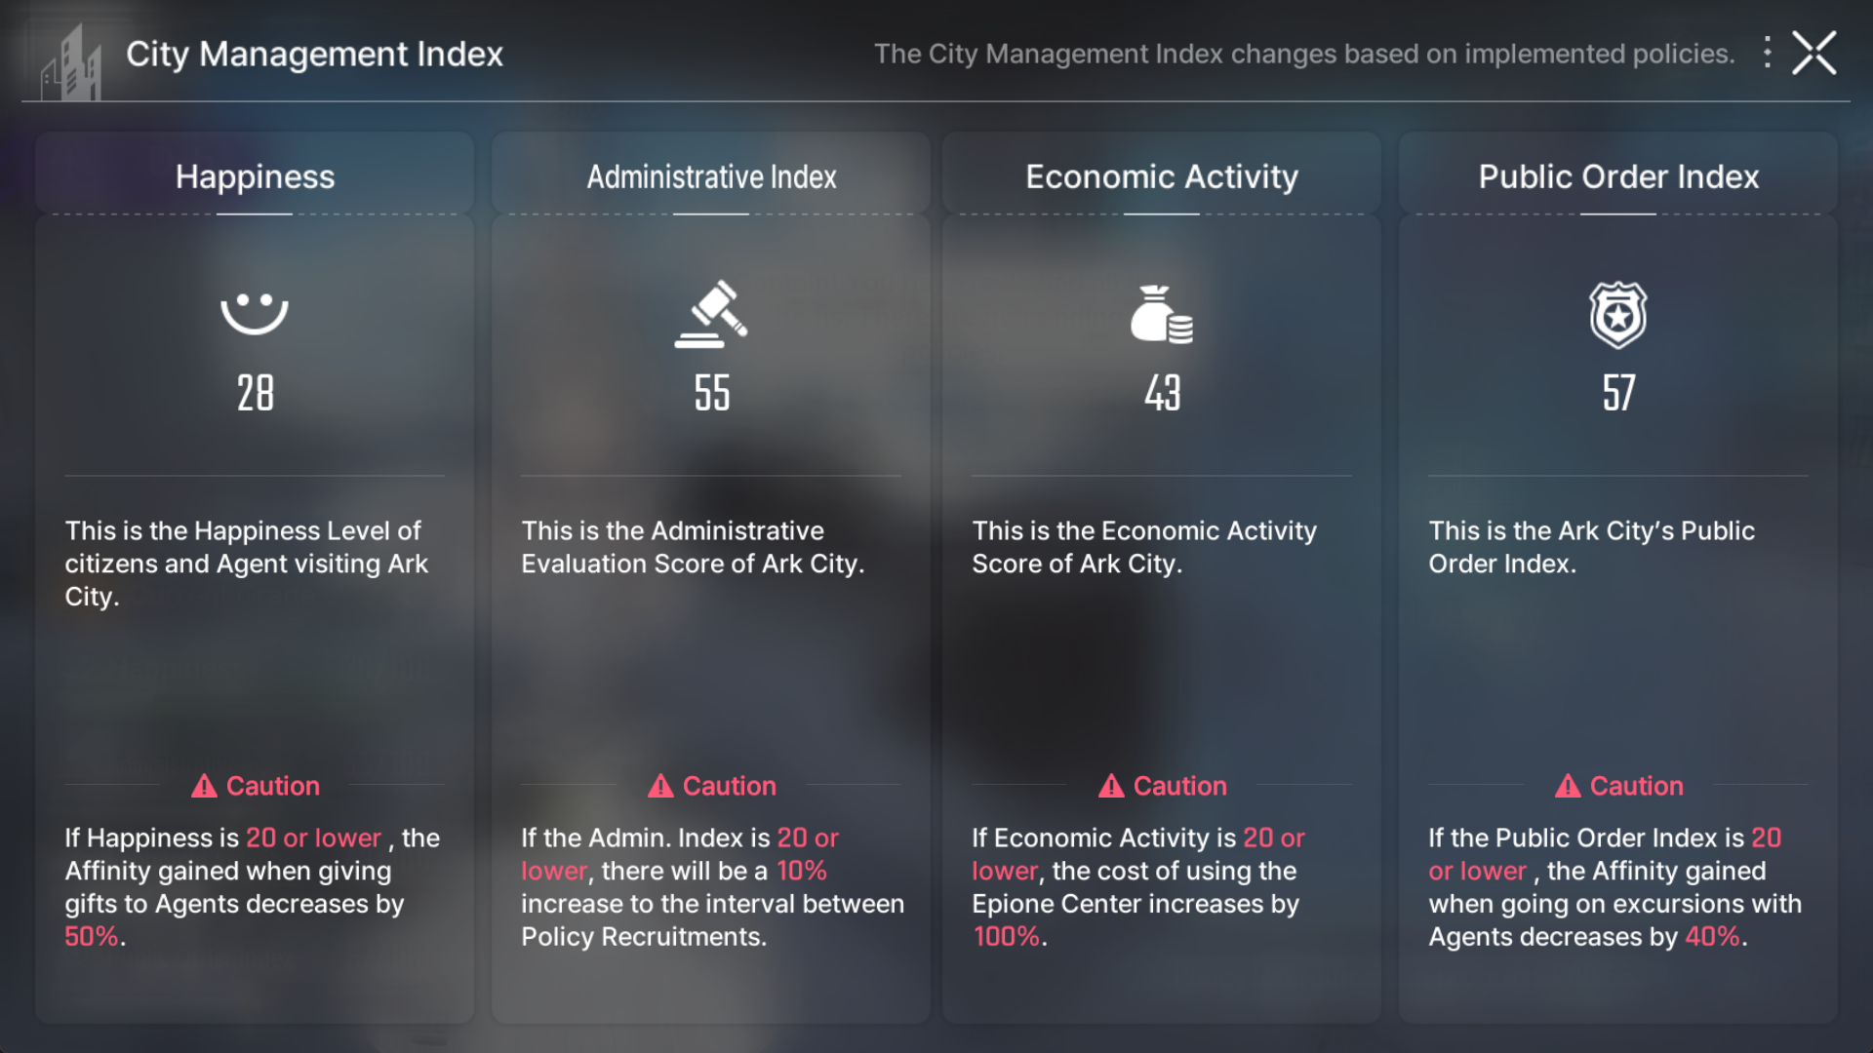
Task: Click the Happiness smiley face icon
Action: 255,313
